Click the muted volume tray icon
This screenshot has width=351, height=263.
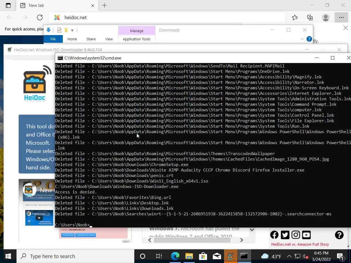point(305,257)
